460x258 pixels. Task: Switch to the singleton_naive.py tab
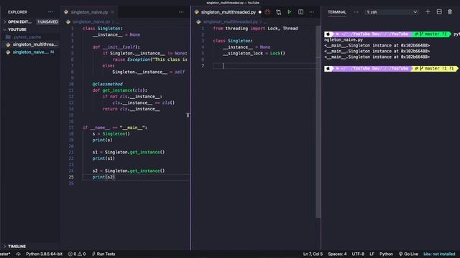pyautogui.click(x=89, y=12)
